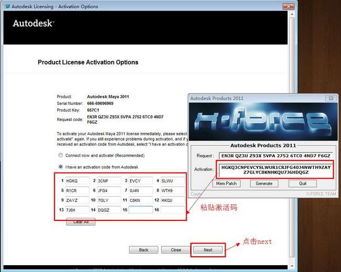Click the Next button
This screenshot has height=272, width=341.
tap(208, 250)
